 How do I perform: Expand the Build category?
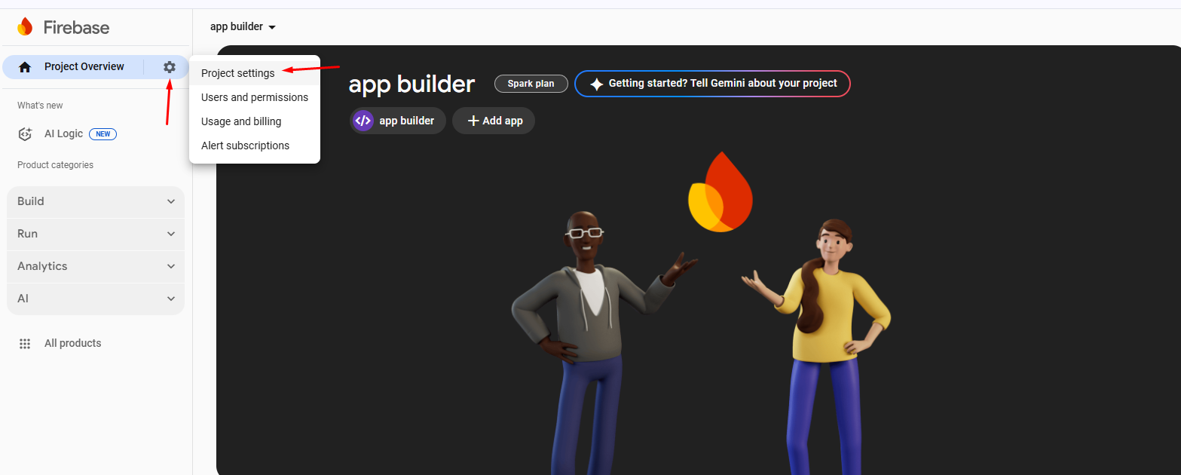pyautogui.click(x=96, y=202)
